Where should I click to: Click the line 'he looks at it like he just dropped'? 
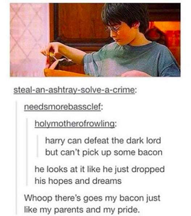coord(100,169)
